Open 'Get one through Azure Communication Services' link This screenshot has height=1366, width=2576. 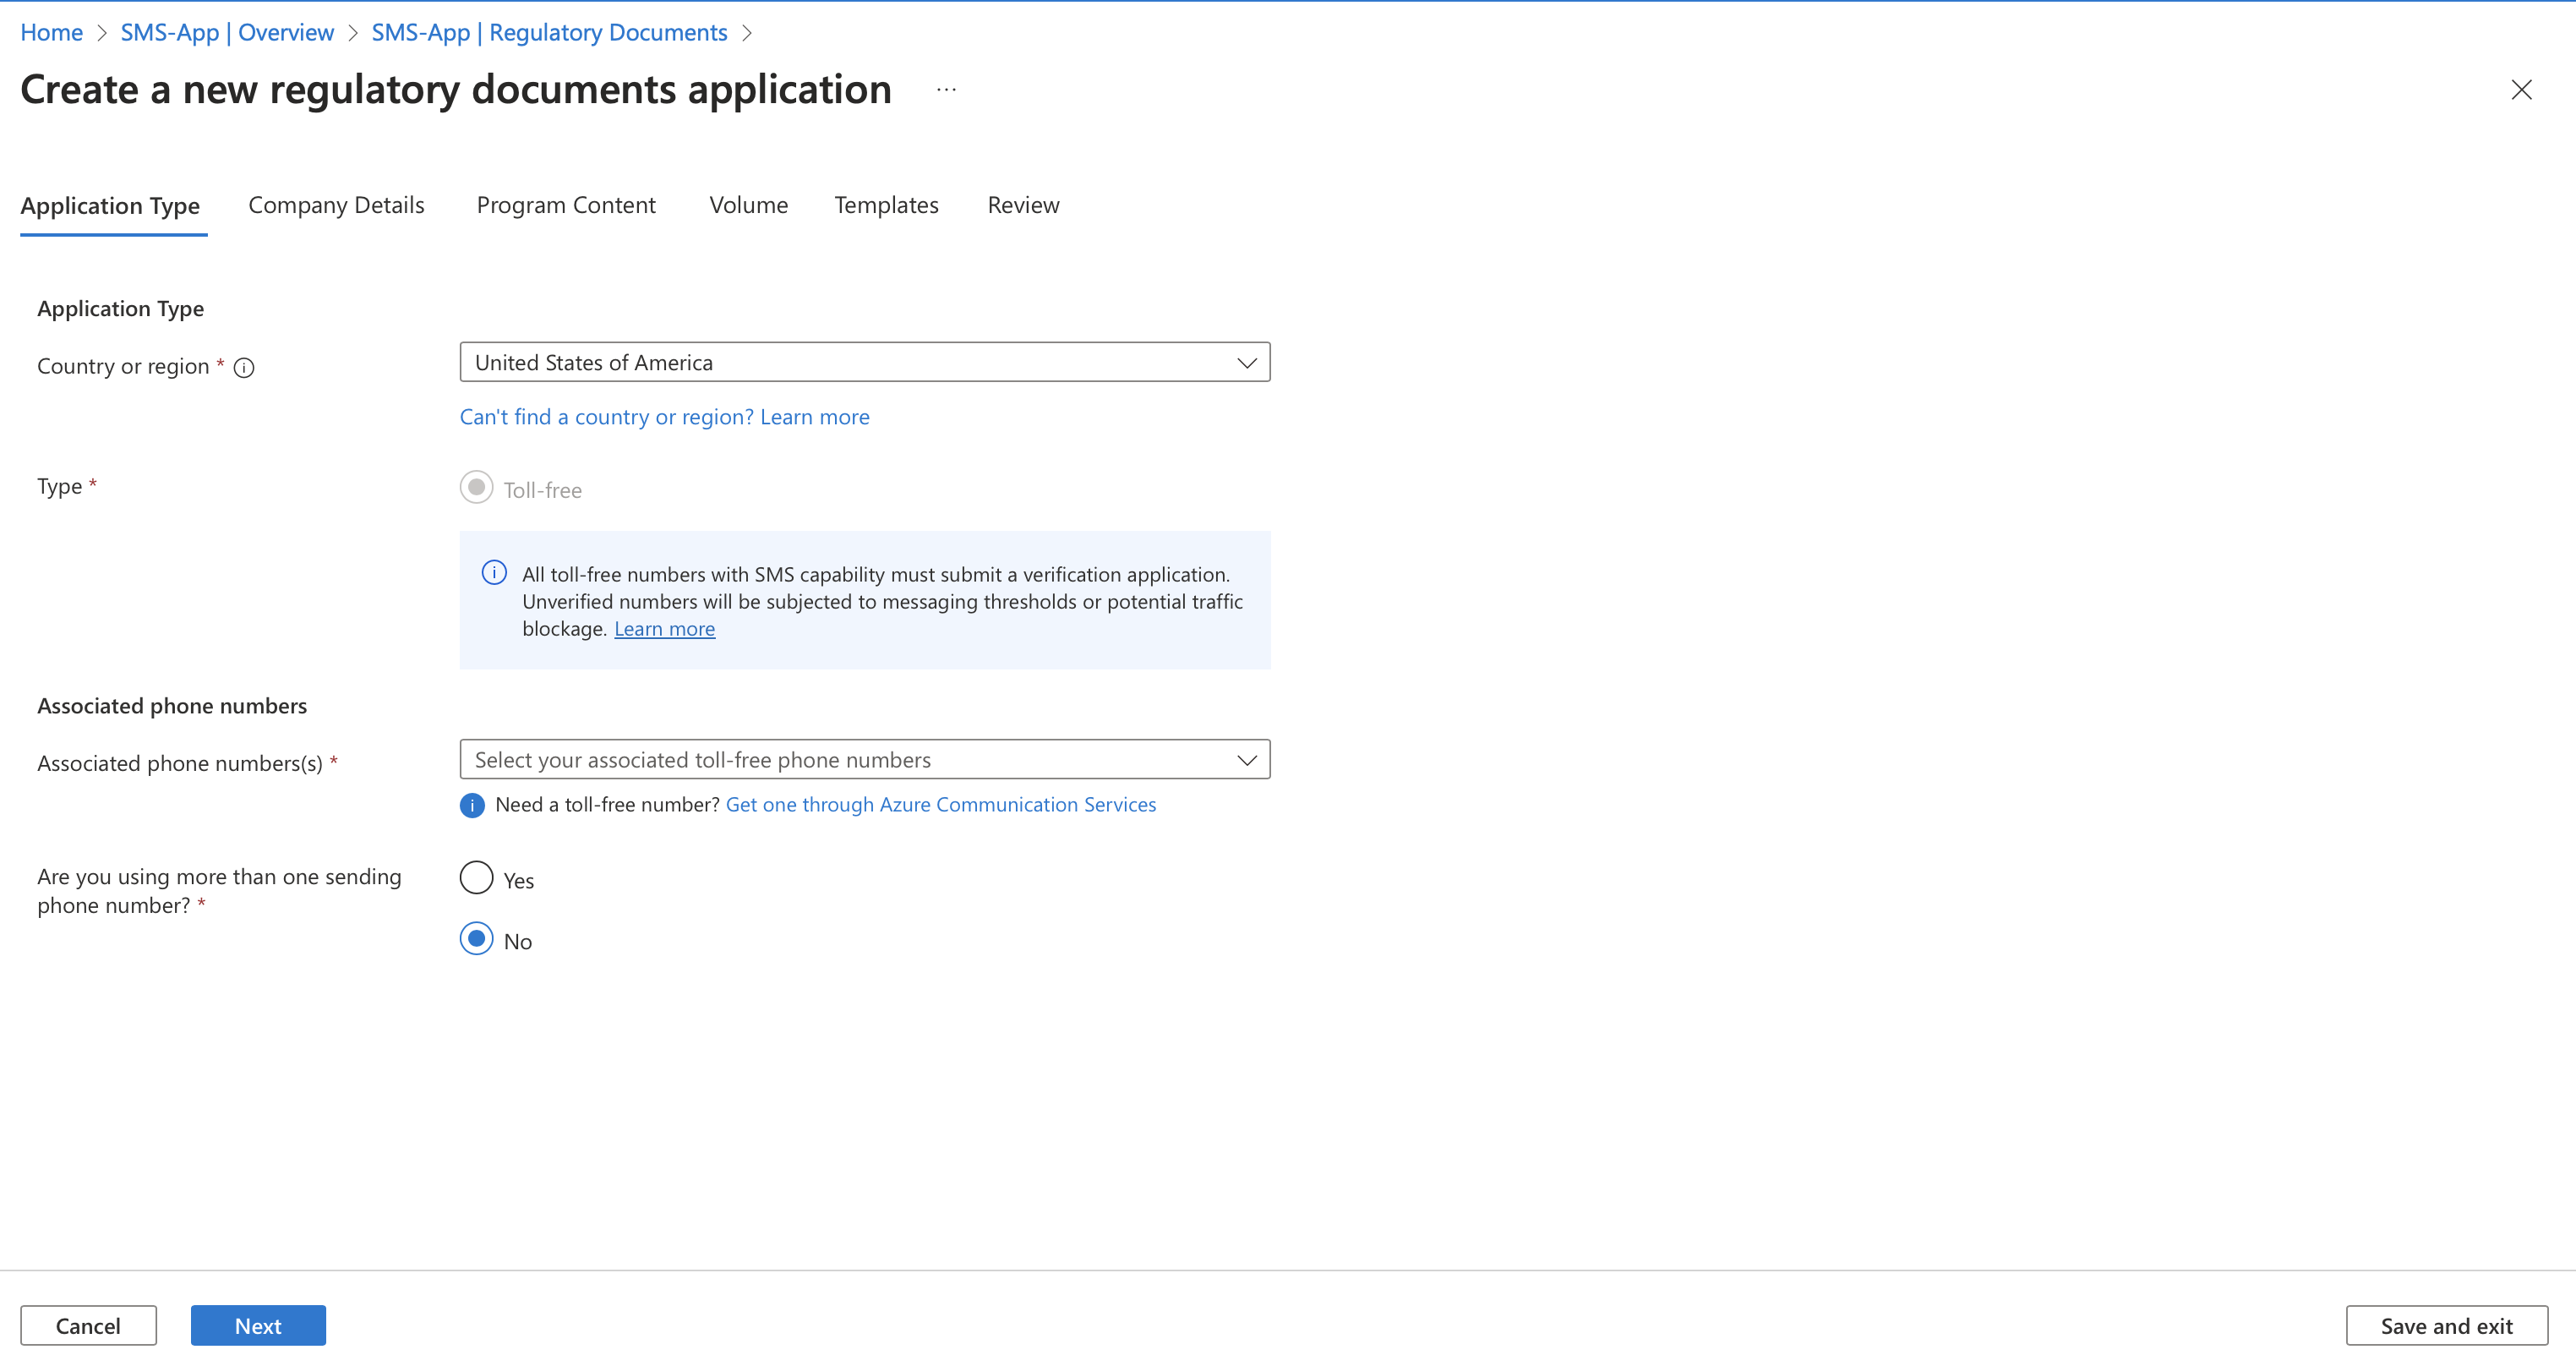click(940, 805)
